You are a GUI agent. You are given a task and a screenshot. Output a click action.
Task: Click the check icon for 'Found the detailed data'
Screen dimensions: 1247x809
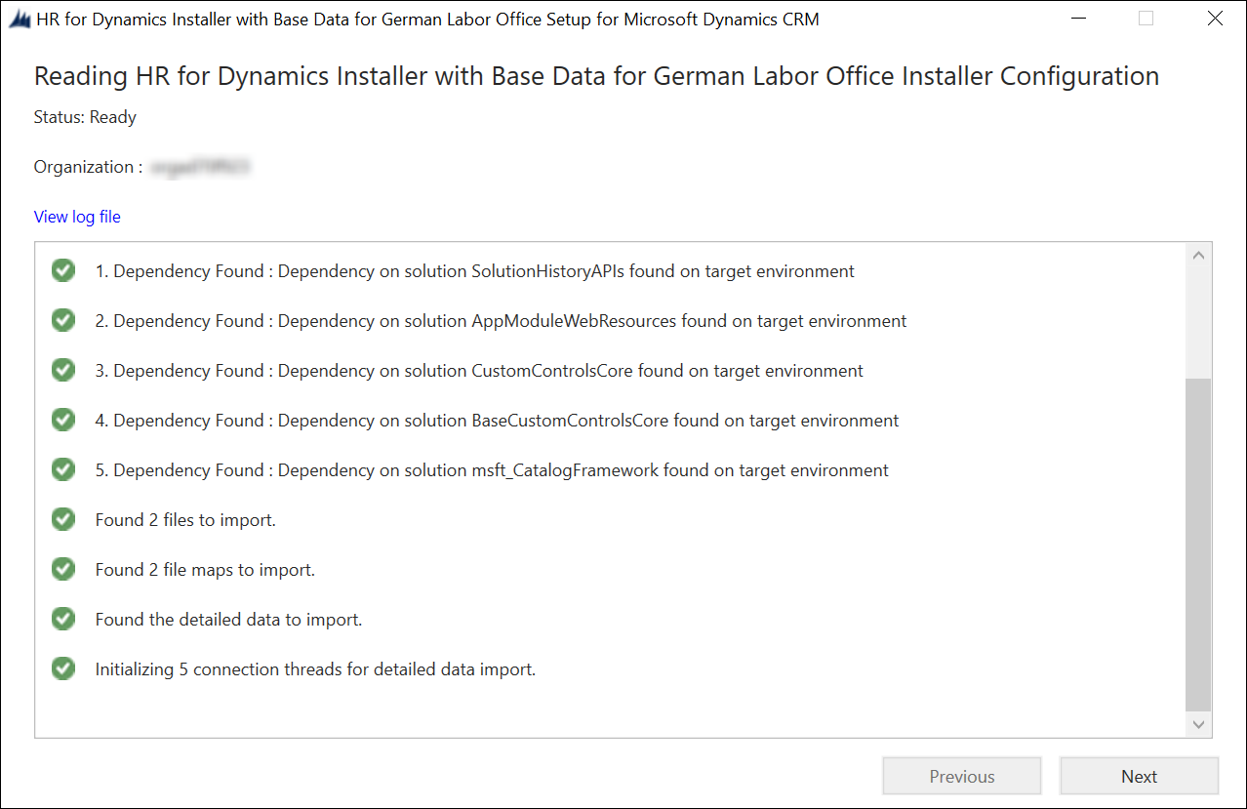pos(63,619)
